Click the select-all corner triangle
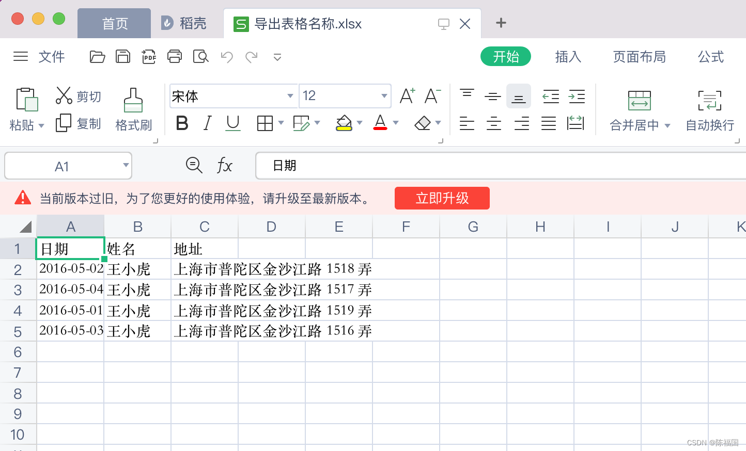The width and height of the screenshot is (746, 451). pyautogui.click(x=25, y=227)
